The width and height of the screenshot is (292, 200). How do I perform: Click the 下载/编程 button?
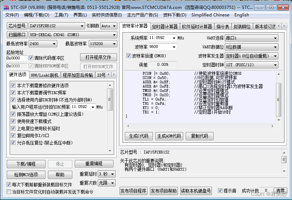click(26, 164)
